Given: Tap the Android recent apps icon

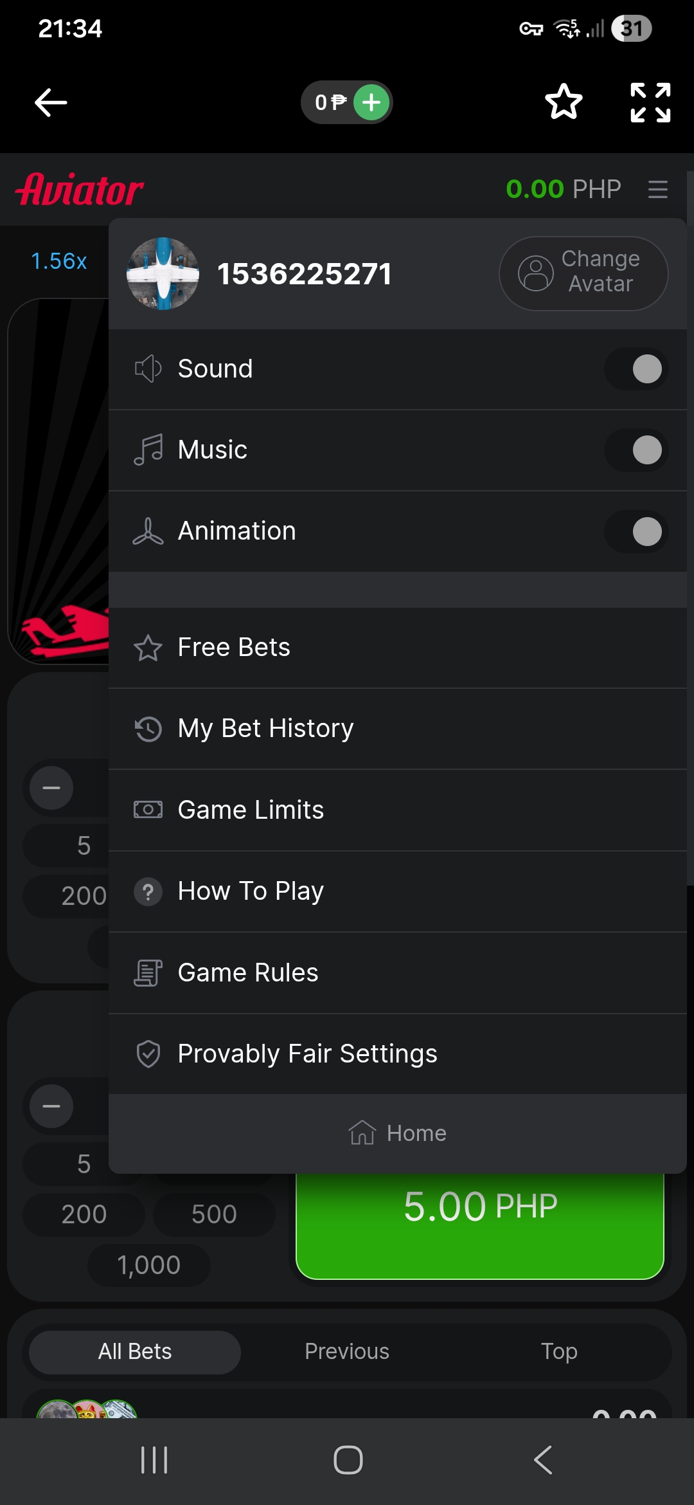Looking at the screenshot, I should [x=154, y=1460].
